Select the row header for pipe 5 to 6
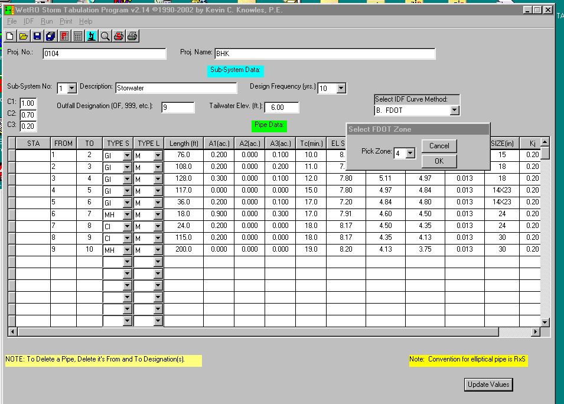Viewport: 564px width, 404px height. [12, 202]
